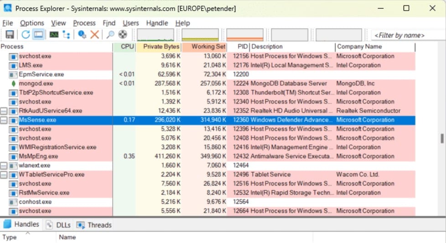The image size is (446, 243).
Task: Select the WTabletServicePro.exe process name
Action: click(52, 175)
